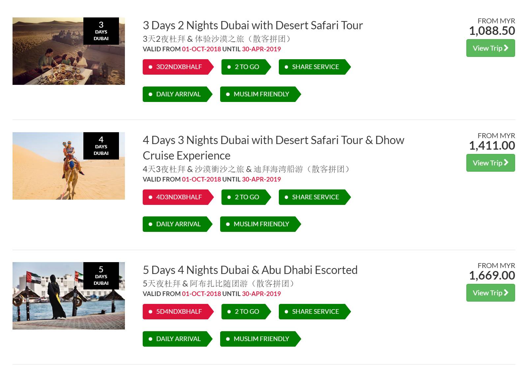Open the camel ride thumbnail image
Screen dimensions: 524x370
click(69, 166)
